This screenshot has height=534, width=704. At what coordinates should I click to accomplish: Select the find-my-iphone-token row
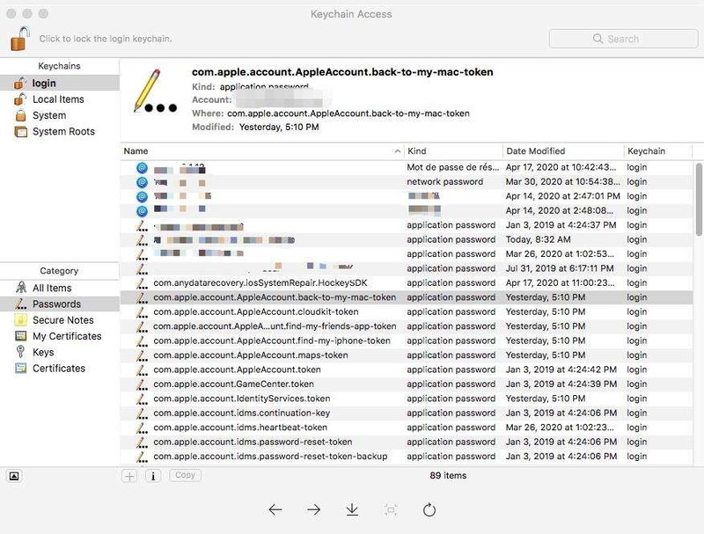click(407, 340)
